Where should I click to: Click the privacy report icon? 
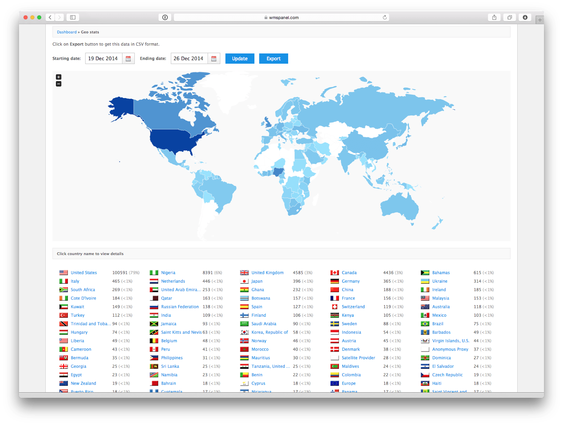click(x=165, y=17)
